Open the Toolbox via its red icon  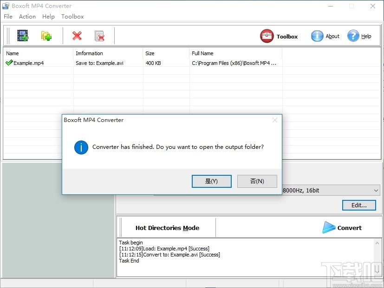(267, 35)
